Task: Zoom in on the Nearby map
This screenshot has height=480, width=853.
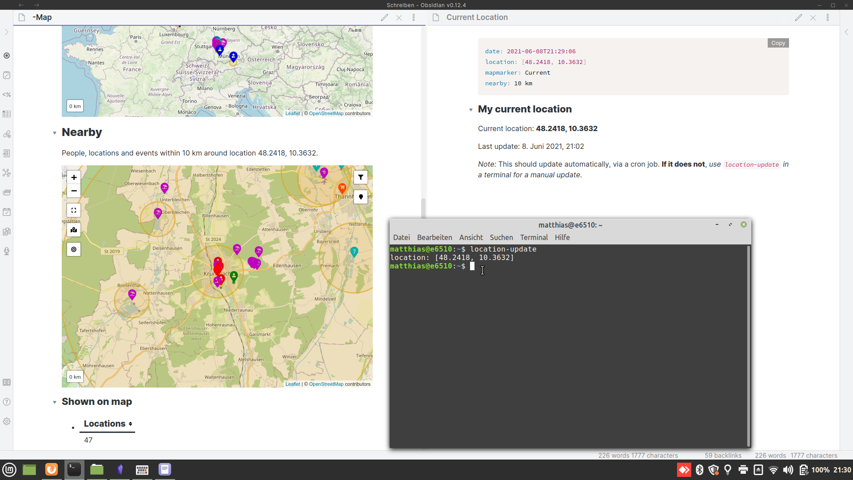Action: tap(73, 177)
